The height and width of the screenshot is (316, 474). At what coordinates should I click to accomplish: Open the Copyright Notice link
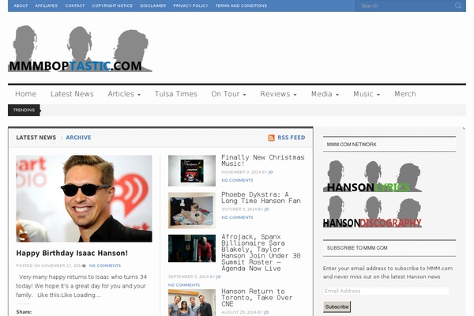tap(112, 6)
